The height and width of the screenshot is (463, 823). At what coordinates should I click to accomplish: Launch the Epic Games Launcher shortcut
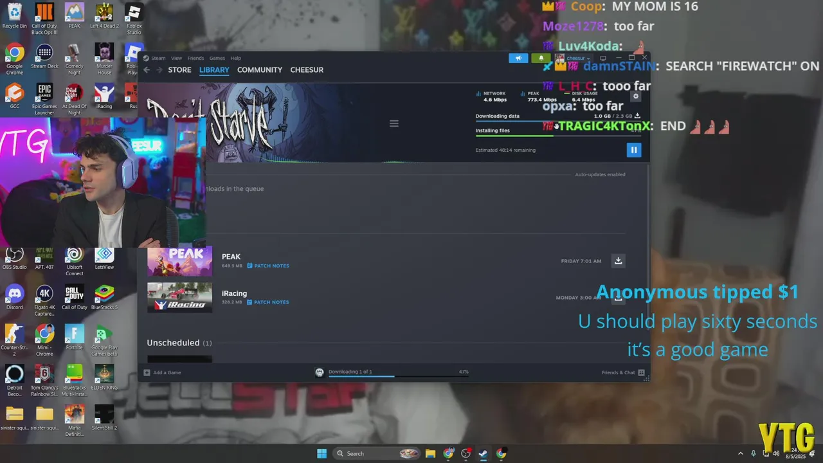pos(44,99)
